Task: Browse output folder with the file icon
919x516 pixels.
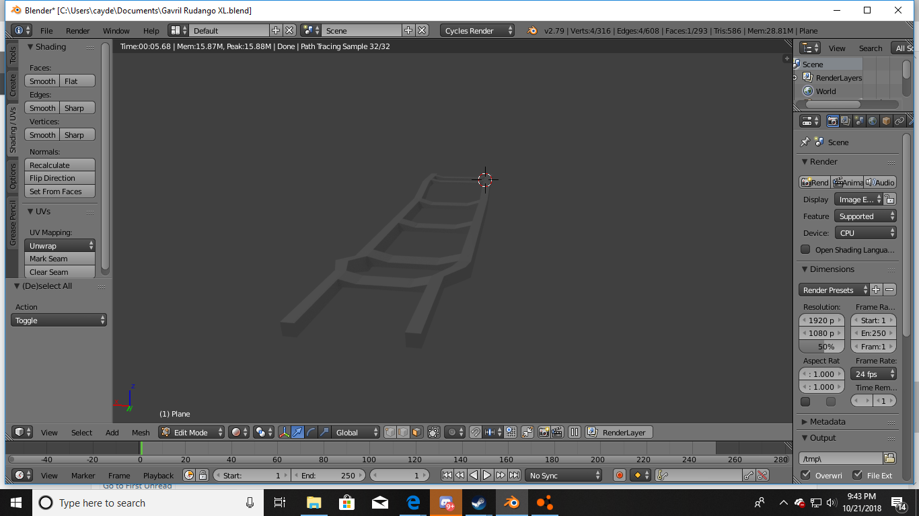Action: click(x=889, y=458)
